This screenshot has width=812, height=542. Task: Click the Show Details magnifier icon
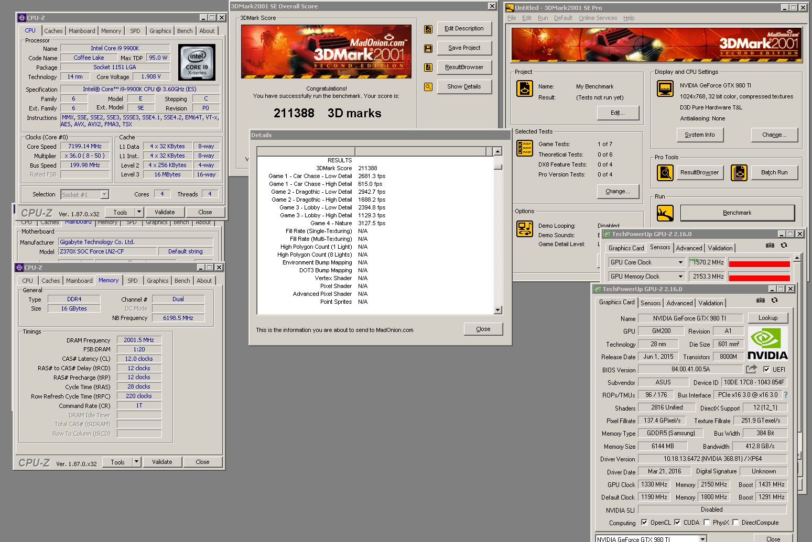coord(428,87)
